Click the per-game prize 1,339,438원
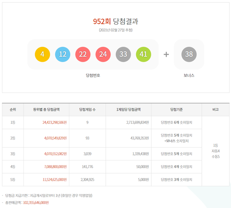The width and height of the screenshot is (231, 208). pos(141,154)
